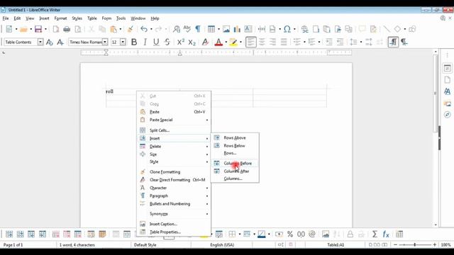Choose Table Properties from context menu
Viewport: 454px width, 255px height.
(174, 232)
